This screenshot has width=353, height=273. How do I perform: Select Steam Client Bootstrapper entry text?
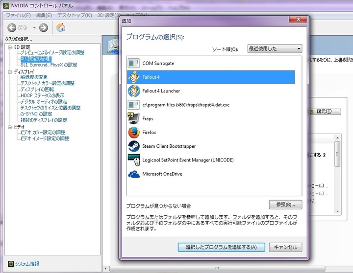click(169, 146)
